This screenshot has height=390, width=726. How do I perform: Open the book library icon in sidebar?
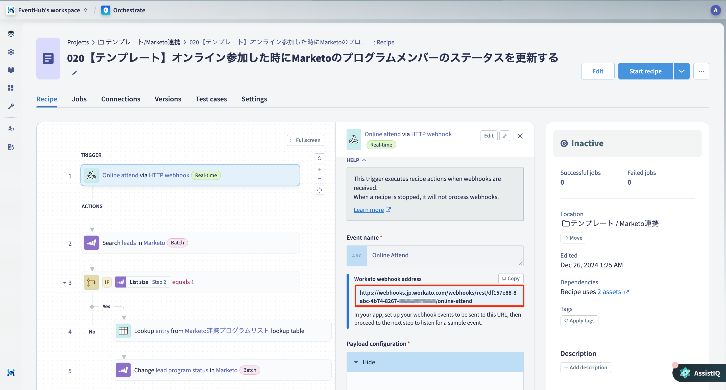point(11,70)
